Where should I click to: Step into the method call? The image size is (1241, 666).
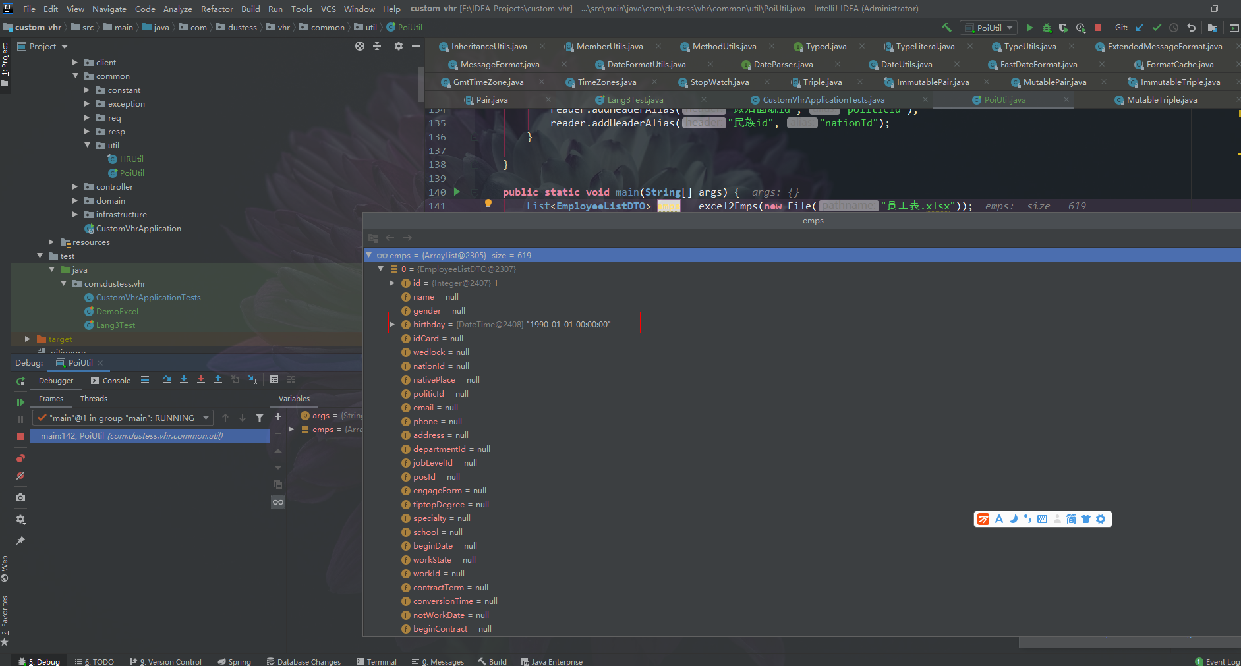(184, 380)
